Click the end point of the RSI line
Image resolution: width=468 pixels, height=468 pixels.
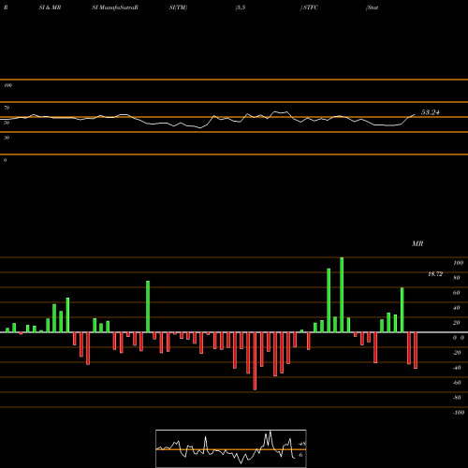415,114
